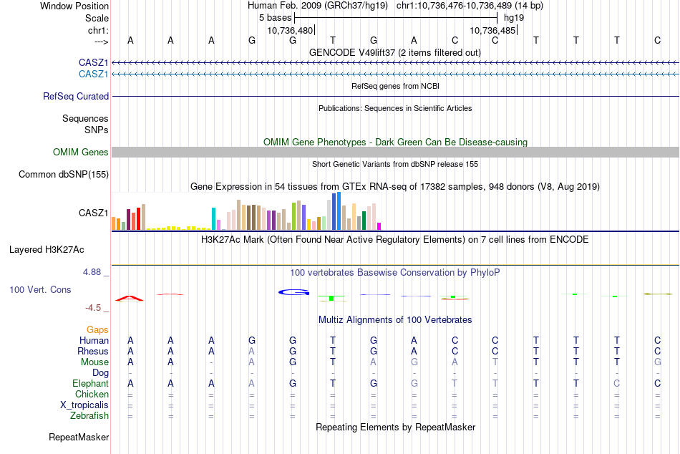Select the Chicken species label

[x=92, y=394]
